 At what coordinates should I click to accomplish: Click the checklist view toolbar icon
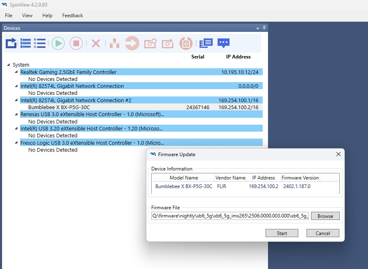coord(40,43)
